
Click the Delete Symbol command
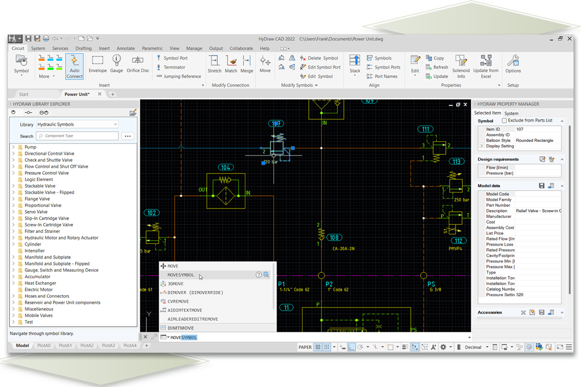click(319, 58)
